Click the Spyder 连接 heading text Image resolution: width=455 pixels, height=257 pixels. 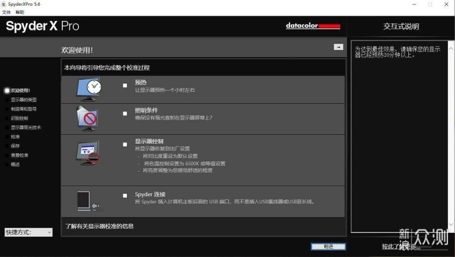(150, 194)
